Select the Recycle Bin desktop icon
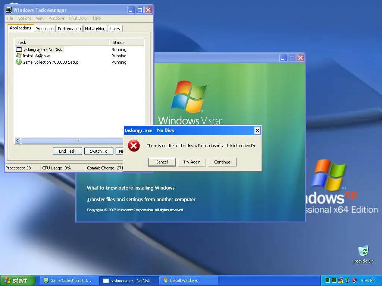382x286 pixels. 363,254
